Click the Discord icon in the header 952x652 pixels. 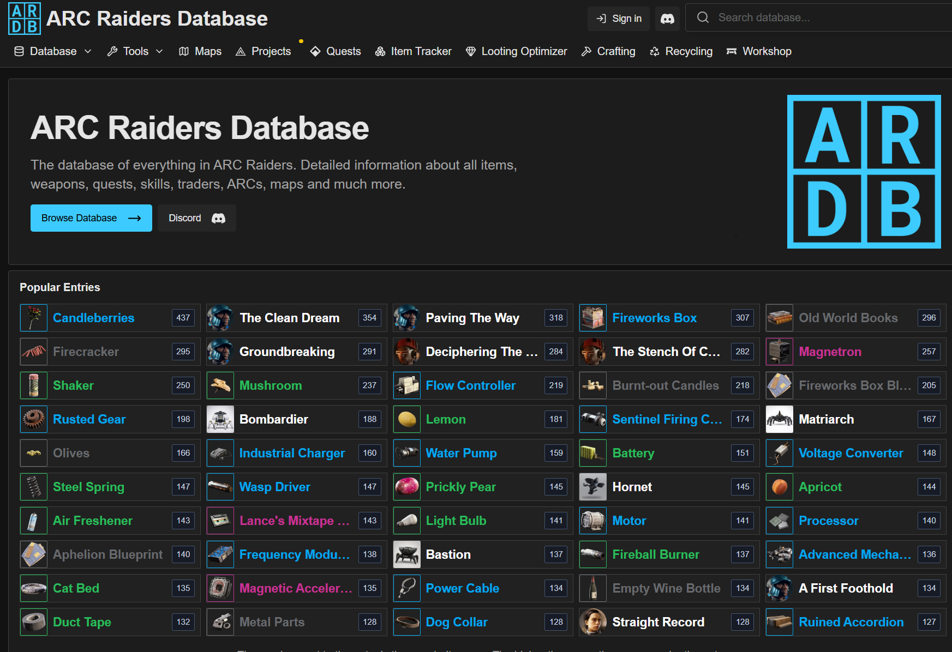click(667, 19)
